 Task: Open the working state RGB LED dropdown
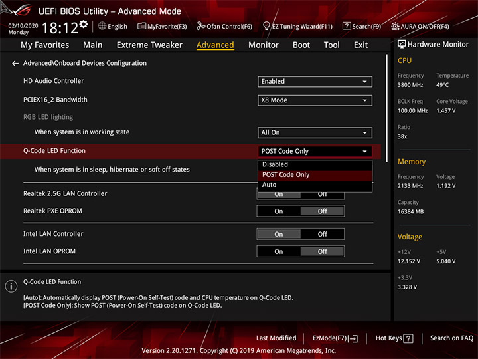point(315,132)
